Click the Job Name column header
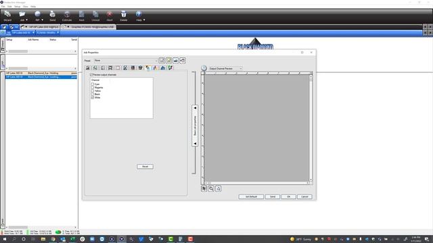This screenshot has width=433, height=243. pyautogui.click(x=33, y=40)
